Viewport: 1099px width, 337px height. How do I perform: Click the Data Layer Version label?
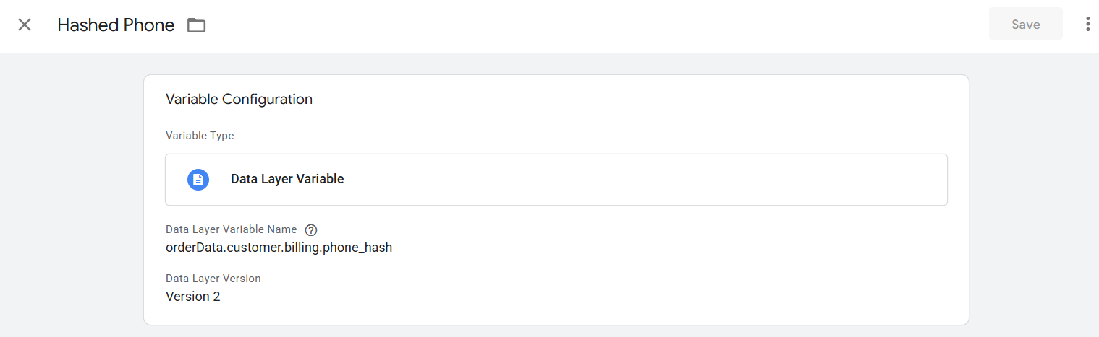coord(213,279)
